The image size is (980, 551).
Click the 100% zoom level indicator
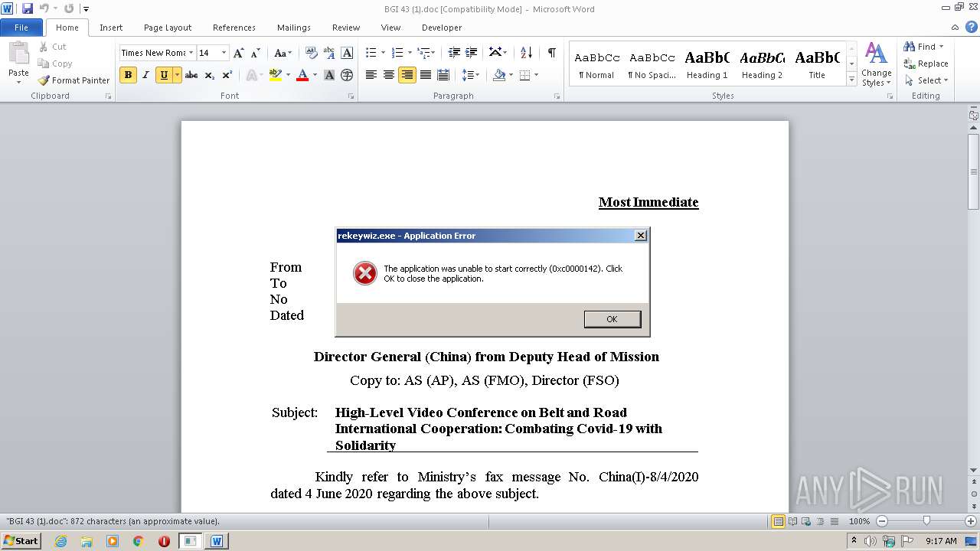point(859,521)
